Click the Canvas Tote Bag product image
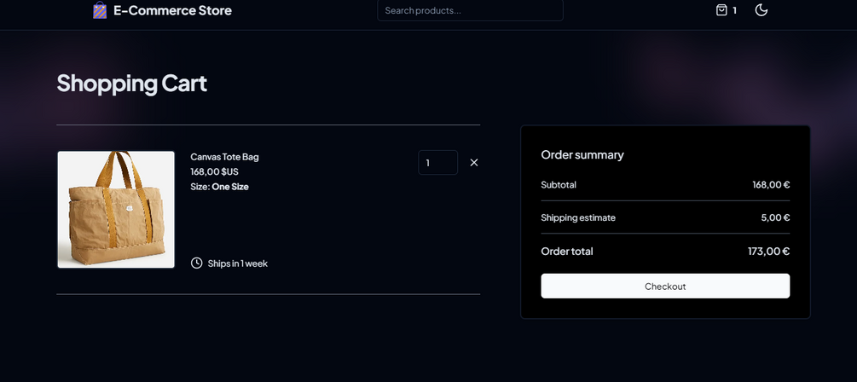 116,210
